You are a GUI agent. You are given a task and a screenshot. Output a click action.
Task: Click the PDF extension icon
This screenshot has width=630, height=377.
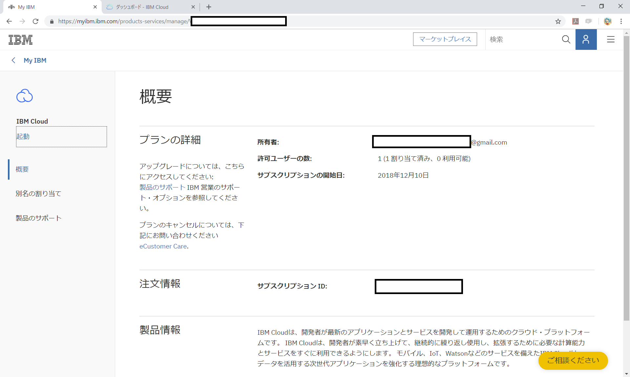pos(575,21)
